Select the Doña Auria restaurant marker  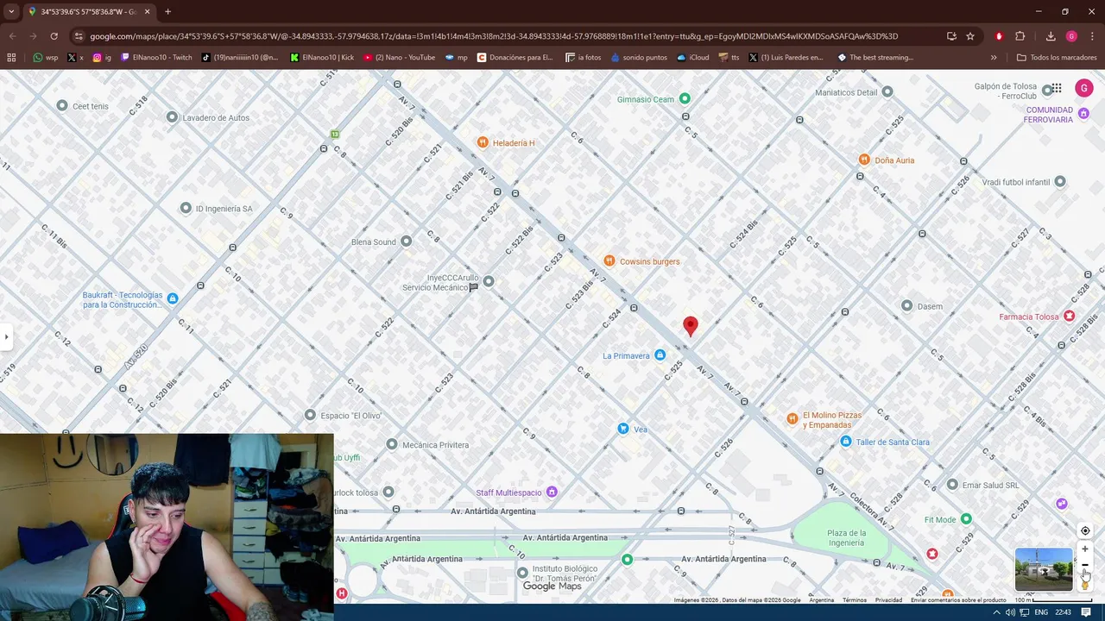coord(864,160)
